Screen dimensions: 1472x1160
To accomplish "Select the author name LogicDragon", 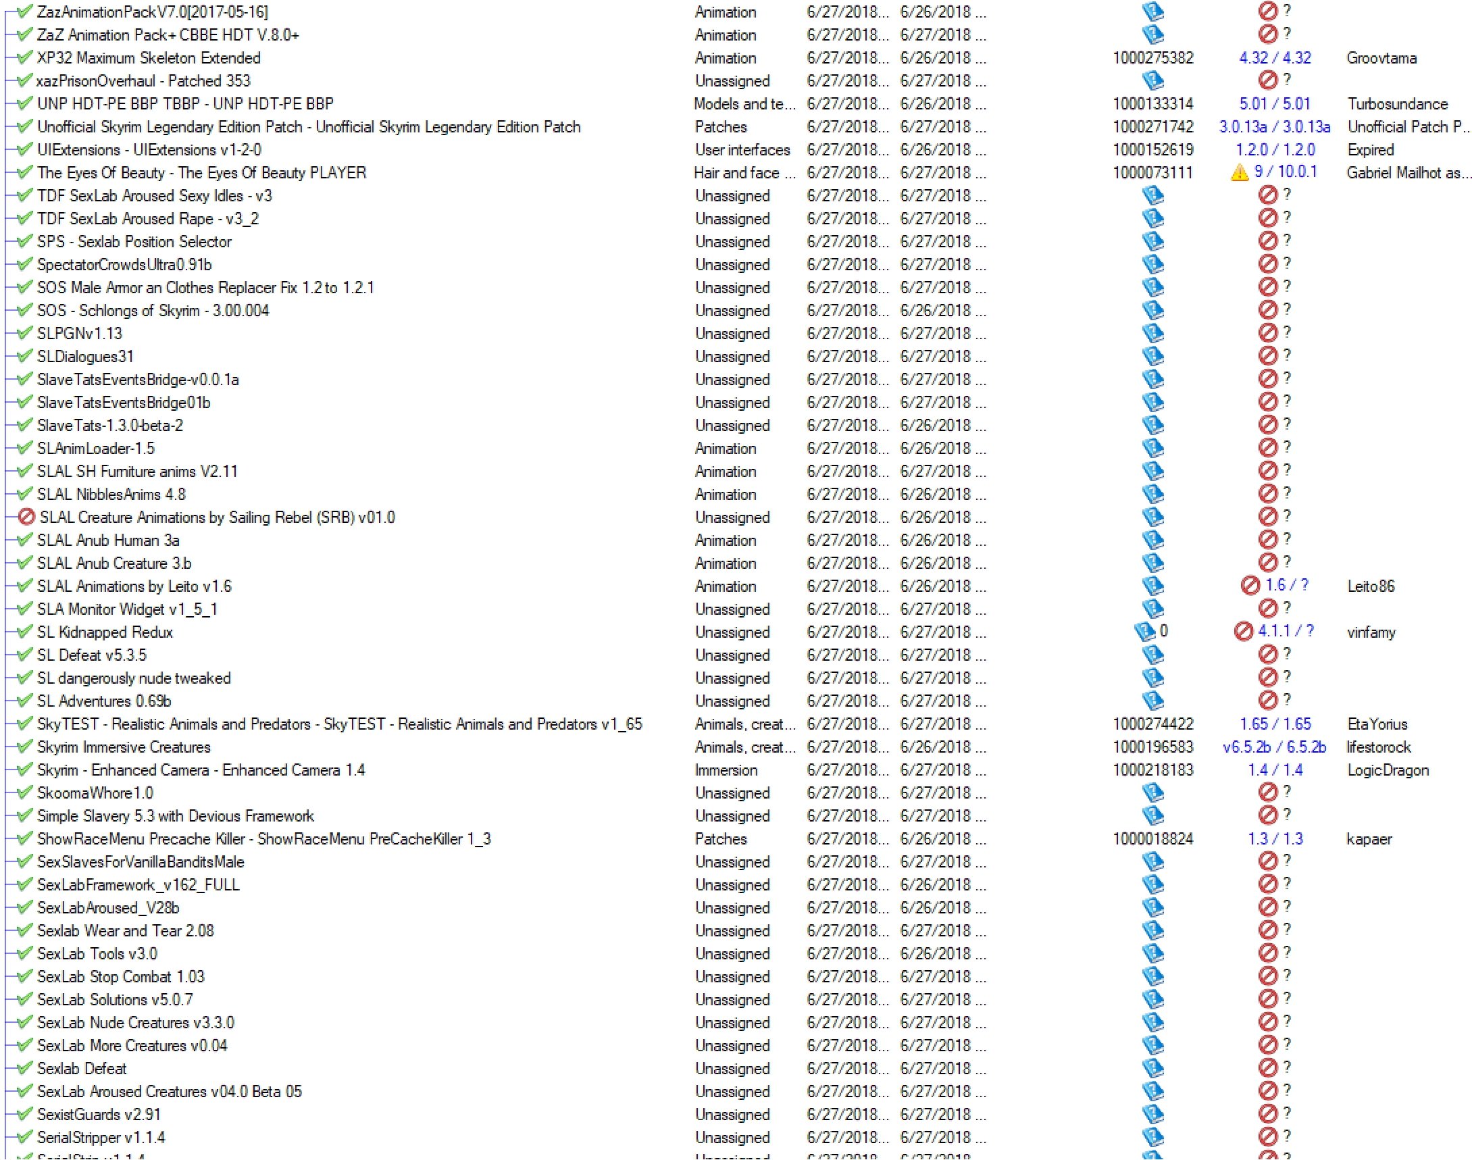I will pos(1388,770).
